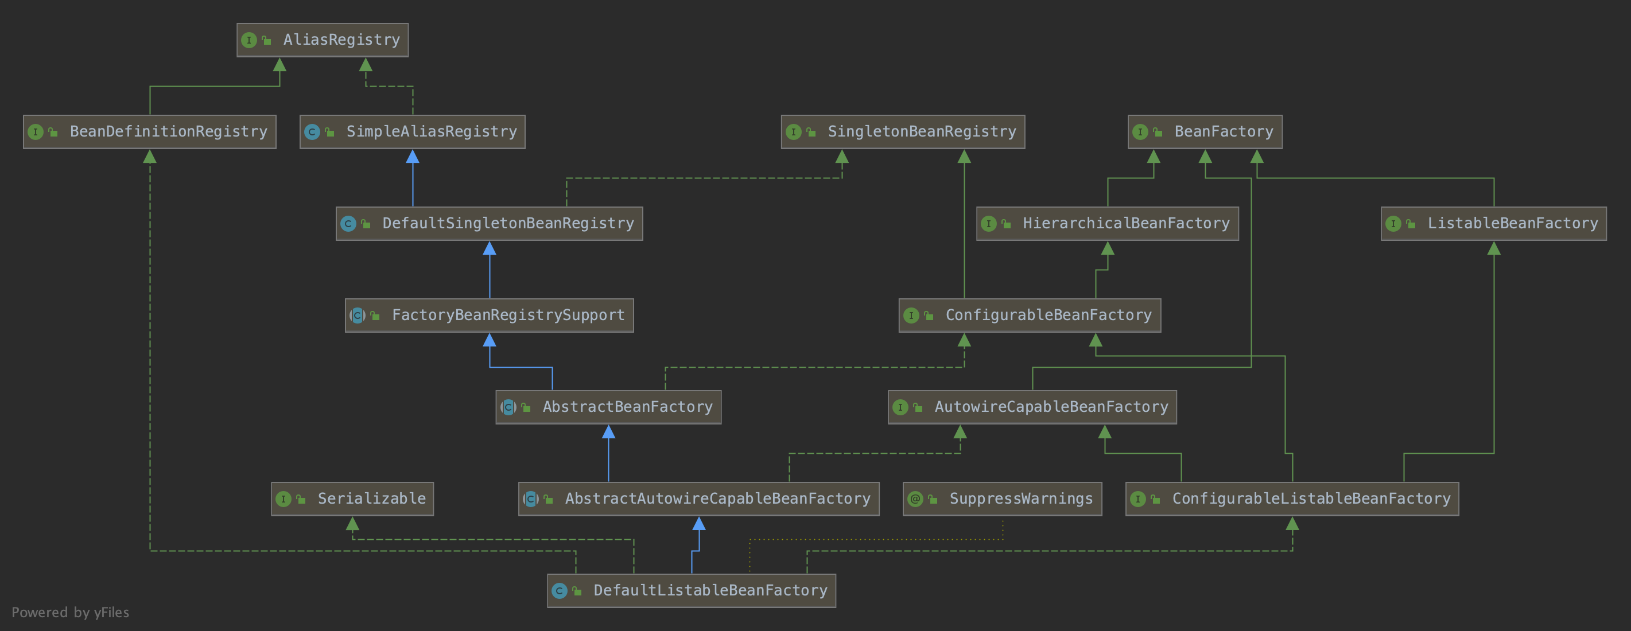Screen dimensions: 1631x631
Task: Select the BeanDefinitionRegistry label text
Action: coord(168,131)
